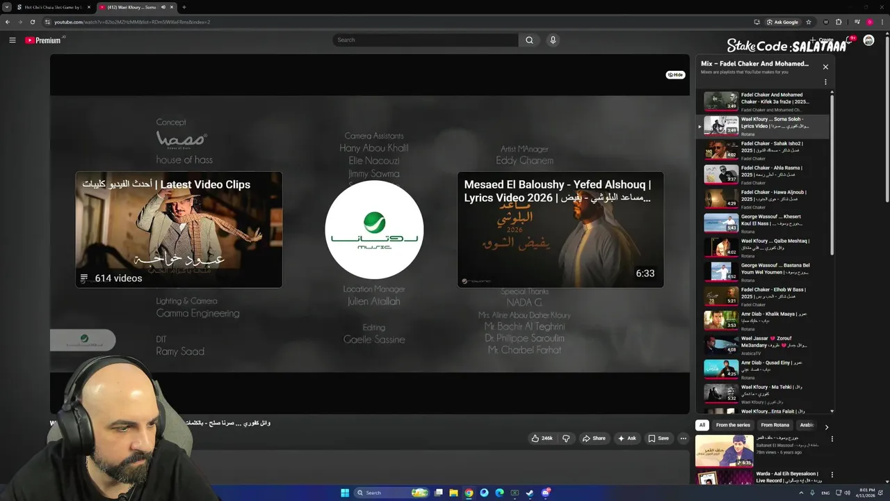
Task: Open Discord from the taskbar
Action: (x=546, y=493)
